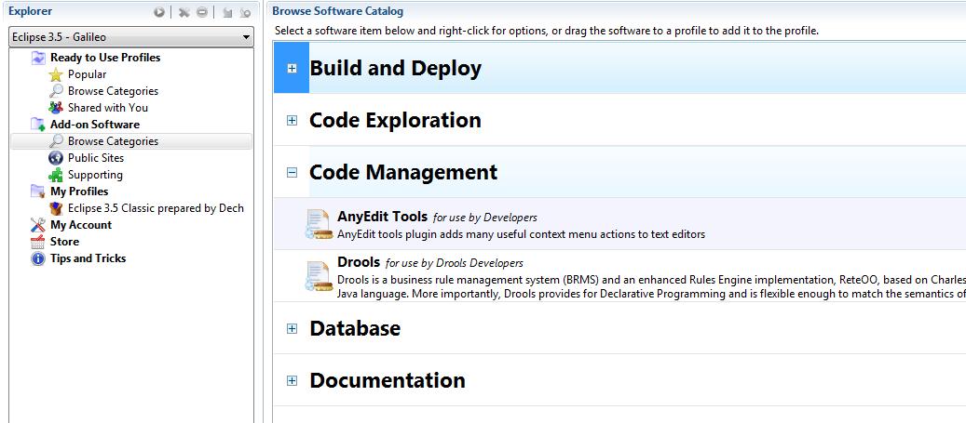Click 'for use by Developers' label on AnyEdit
966x423 pixels.
tap(484, 217)
